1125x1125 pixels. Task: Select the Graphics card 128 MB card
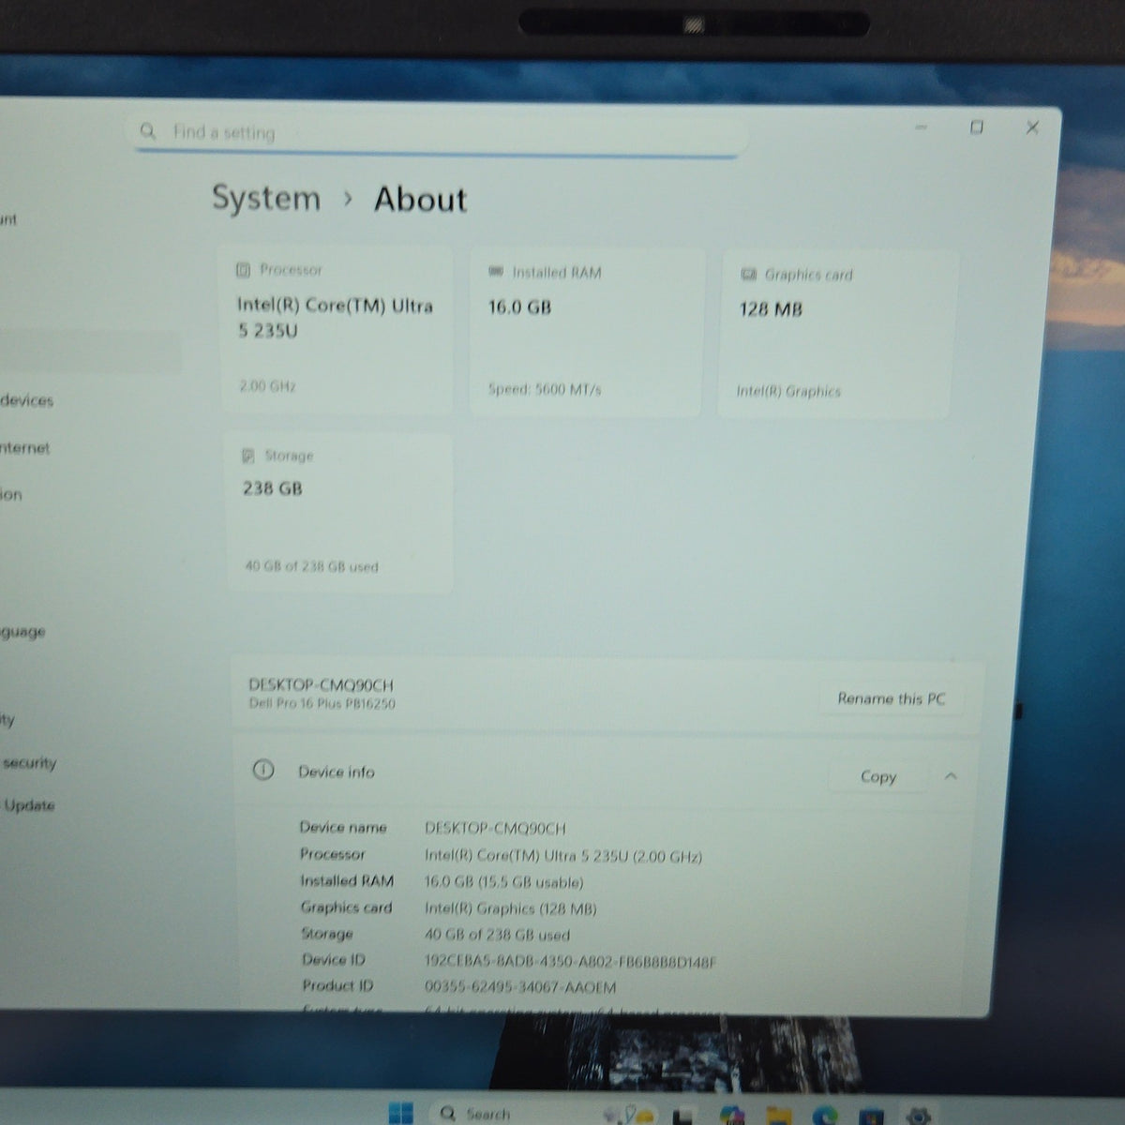pos(837,335)
